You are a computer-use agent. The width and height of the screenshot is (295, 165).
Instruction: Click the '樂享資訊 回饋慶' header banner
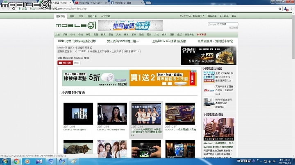130,25
